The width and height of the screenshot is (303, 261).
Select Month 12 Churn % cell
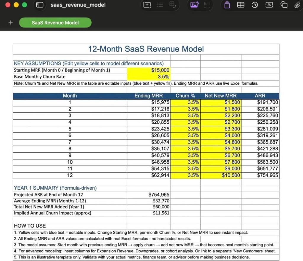click(x=186, y=175)
